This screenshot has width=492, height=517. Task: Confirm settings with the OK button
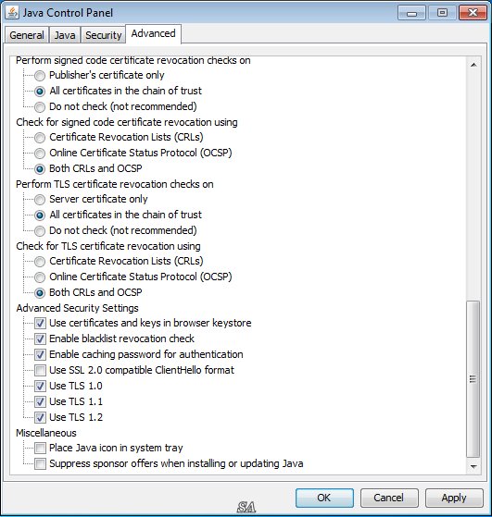(x=324, y=498)
